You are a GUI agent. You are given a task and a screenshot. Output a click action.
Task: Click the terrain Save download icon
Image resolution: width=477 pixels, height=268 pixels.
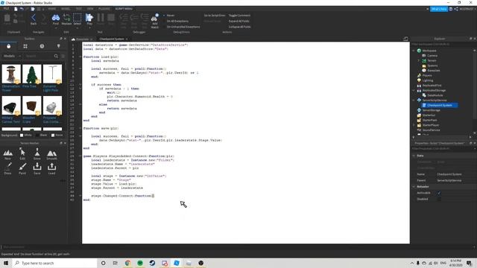pyautogui.click(x=37, y=168)
